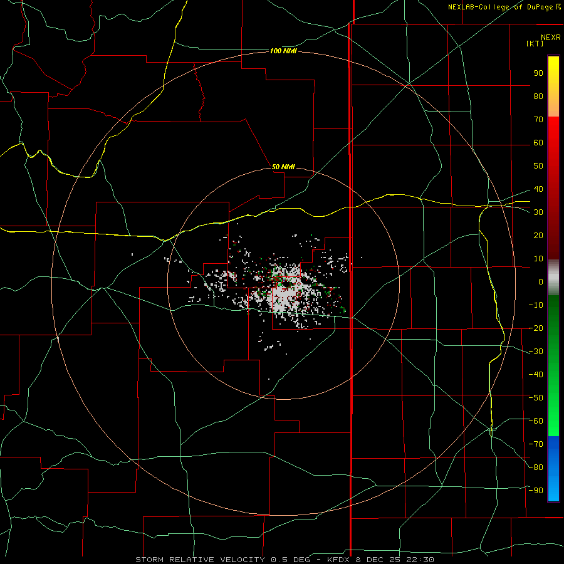Click the "-10" value on the velocity scale
The height and width of the screenshot is (564, 564).
tap(536, 305)
